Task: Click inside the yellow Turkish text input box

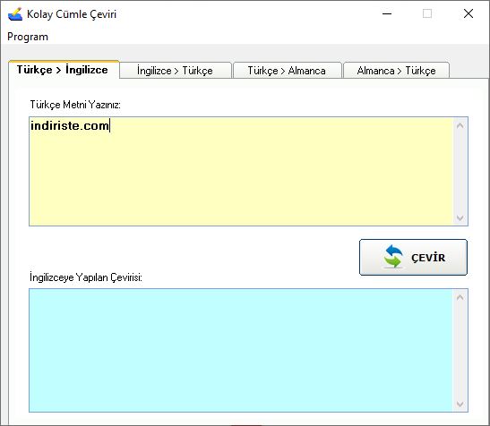Action: [x=241, y=171]
